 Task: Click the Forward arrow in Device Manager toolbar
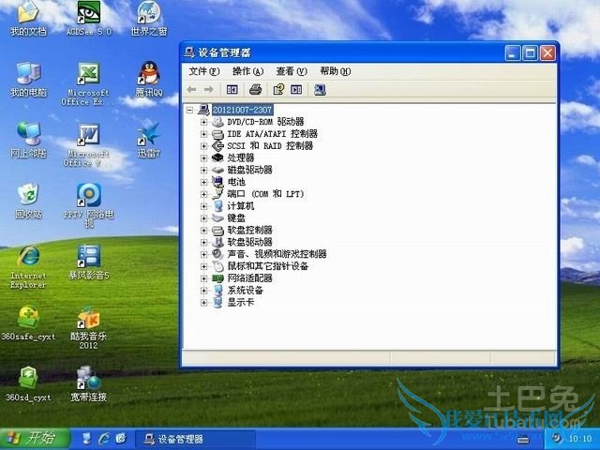click(209, 90)
